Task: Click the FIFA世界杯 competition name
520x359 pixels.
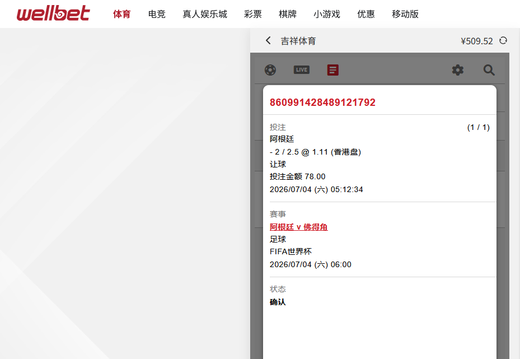Action: [291, 251]
